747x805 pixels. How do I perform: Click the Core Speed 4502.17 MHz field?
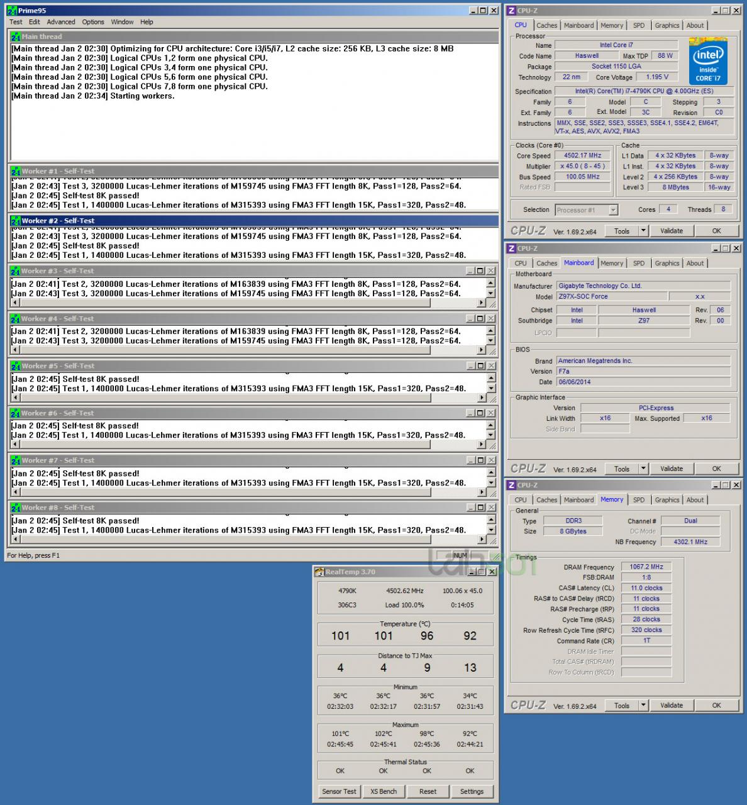582,155
